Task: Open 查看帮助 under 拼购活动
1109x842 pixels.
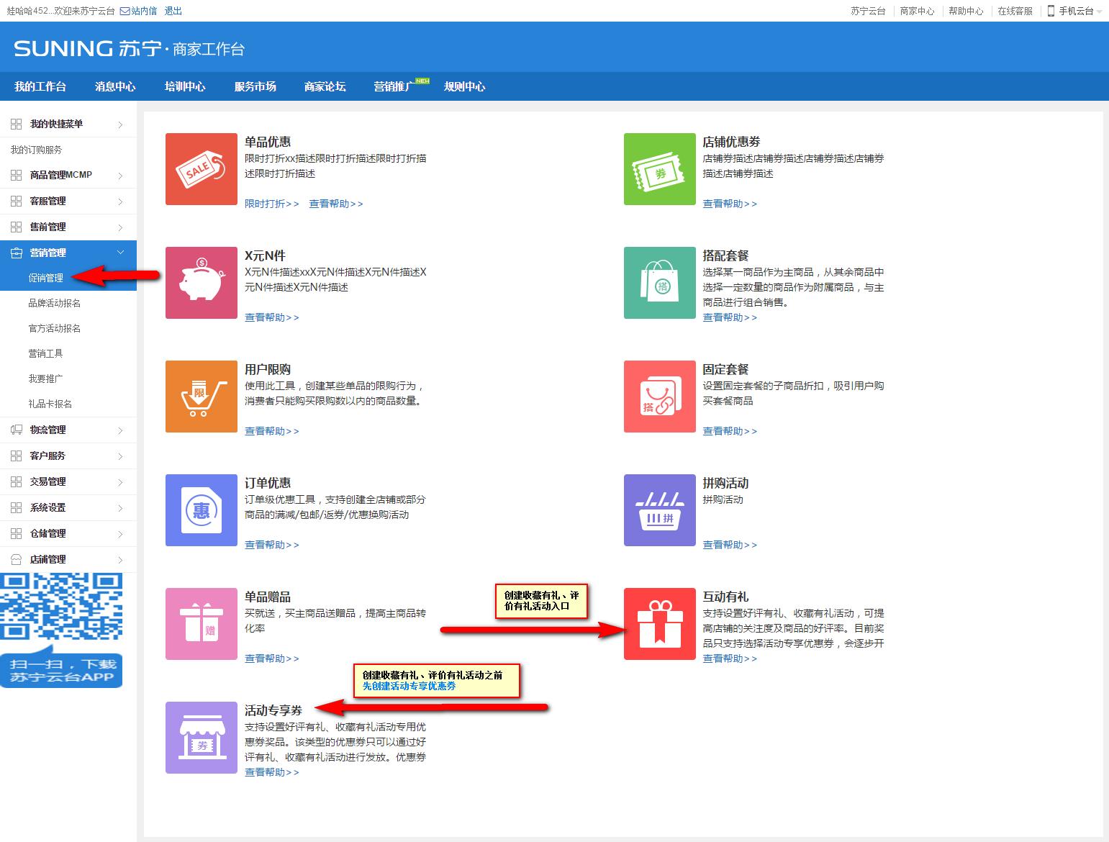Action: (730, 545)
